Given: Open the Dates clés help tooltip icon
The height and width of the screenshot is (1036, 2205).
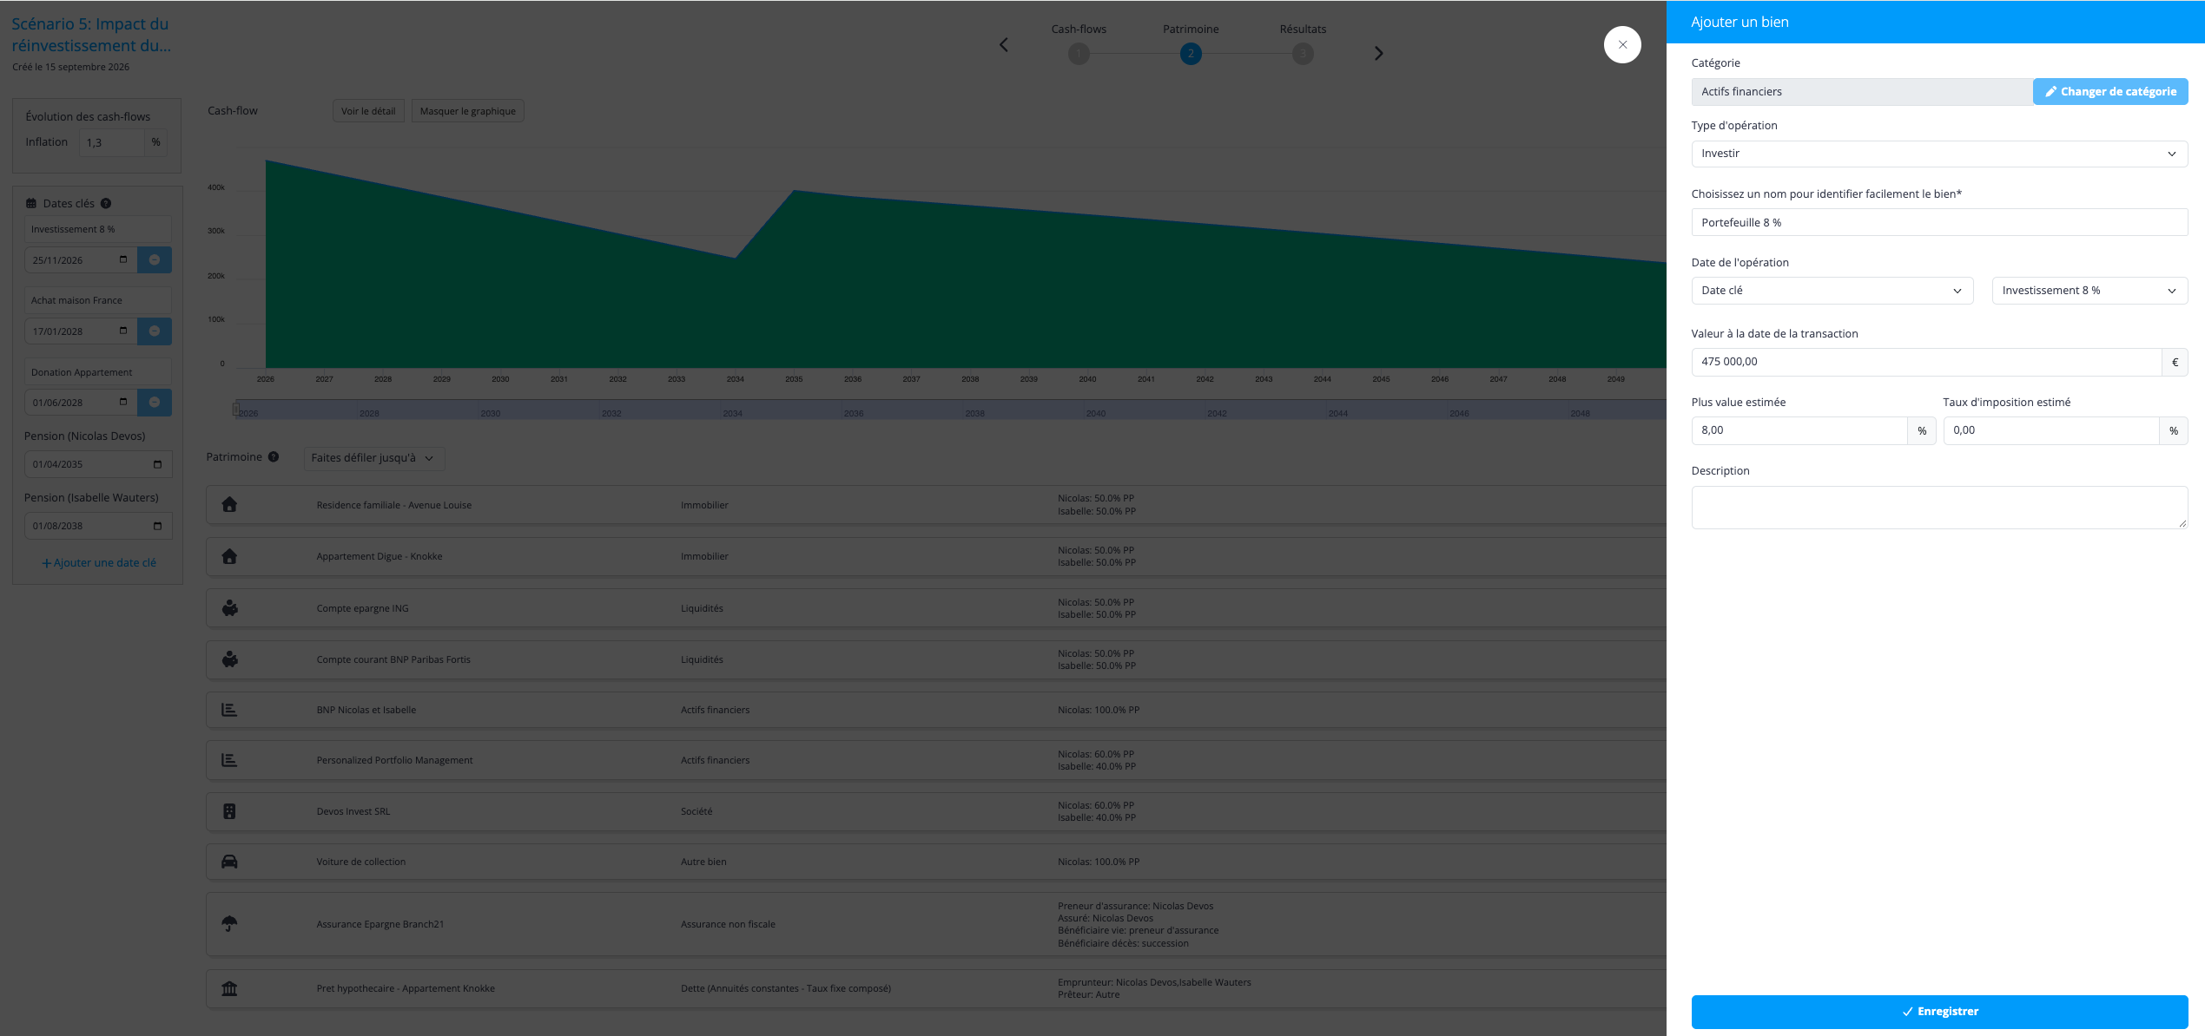Looking at the screenshot, I should coord(106,203).
